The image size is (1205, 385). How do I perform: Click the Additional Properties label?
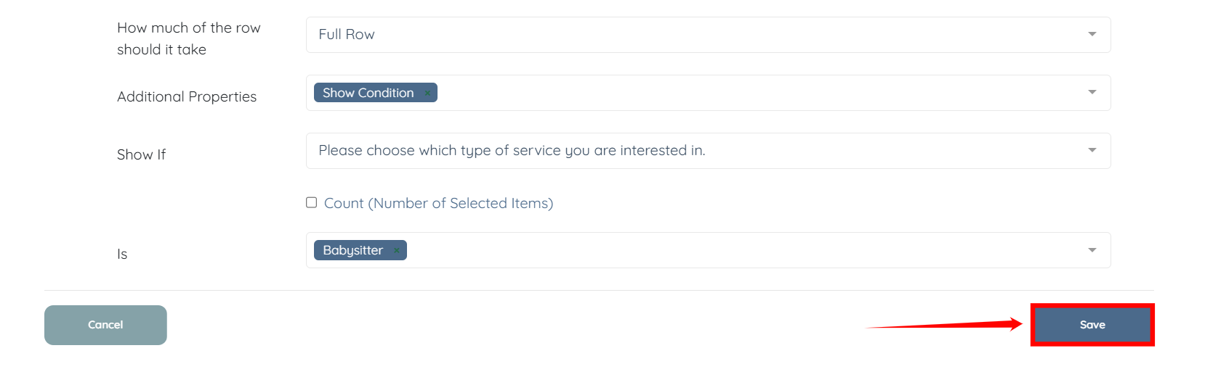click(187, 96)
